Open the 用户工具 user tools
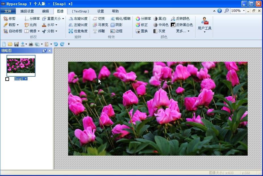 coord(205,25)
